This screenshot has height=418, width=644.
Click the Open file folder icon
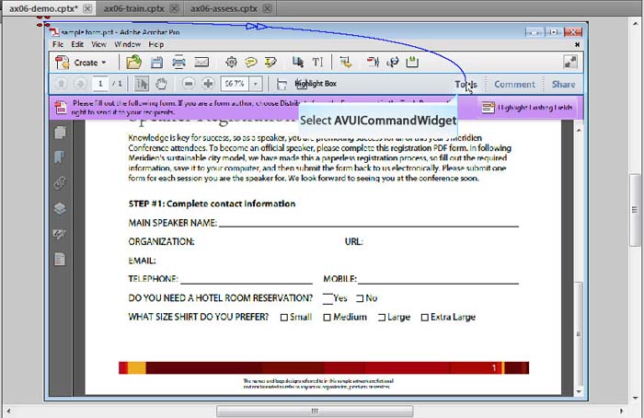(x=134, y=63)
